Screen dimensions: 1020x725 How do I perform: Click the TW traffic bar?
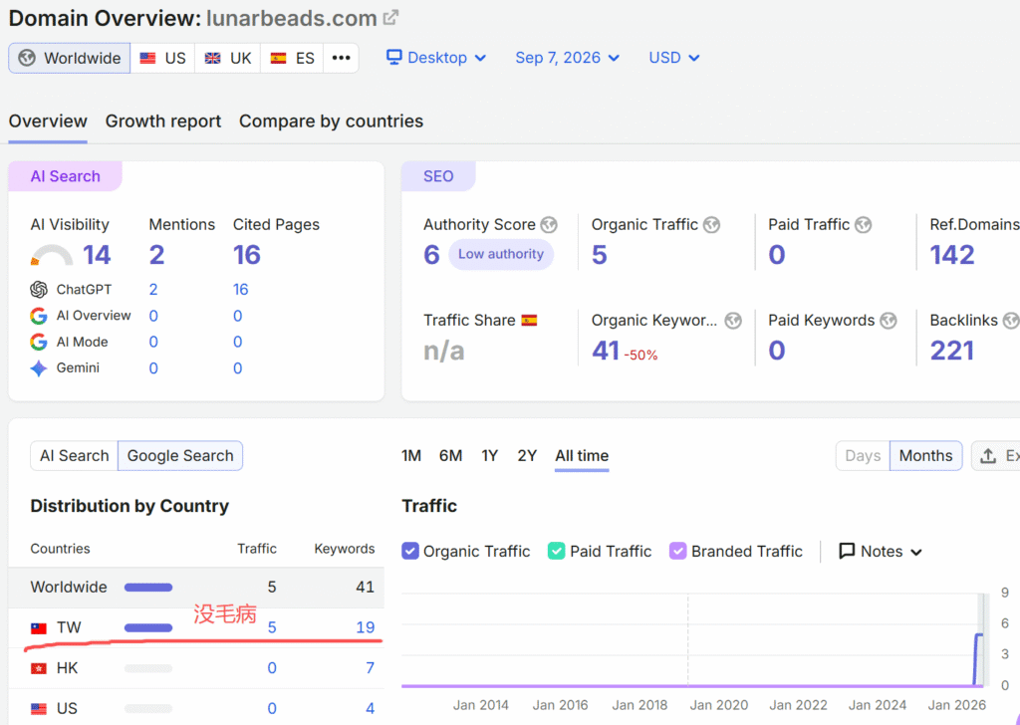point(148,628)
